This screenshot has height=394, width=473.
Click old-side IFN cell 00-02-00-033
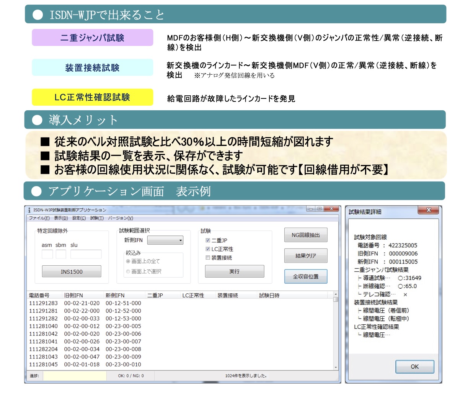click(x=82, y=319)
